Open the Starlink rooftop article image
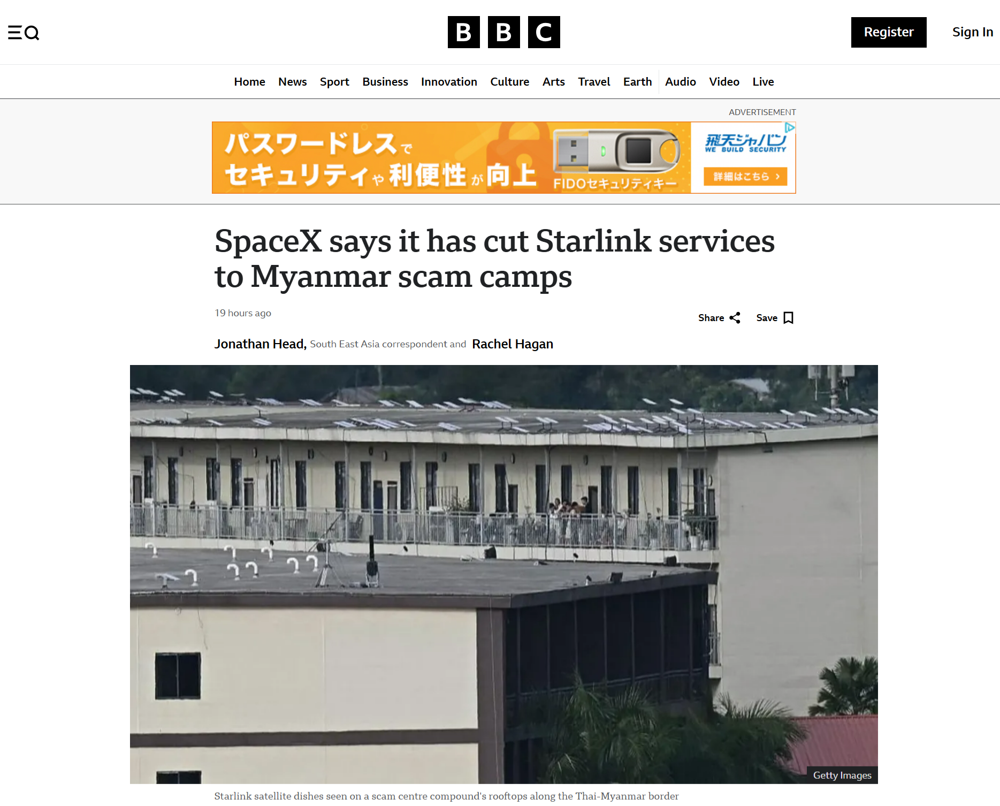1000x806 pixels. pos(503,574)
